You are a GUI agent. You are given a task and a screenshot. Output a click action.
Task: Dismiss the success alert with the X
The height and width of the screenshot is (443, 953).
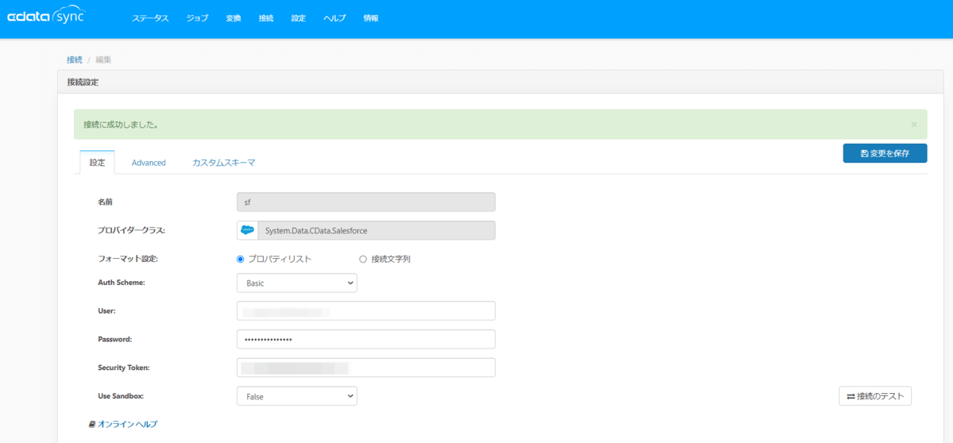point(913,125)
